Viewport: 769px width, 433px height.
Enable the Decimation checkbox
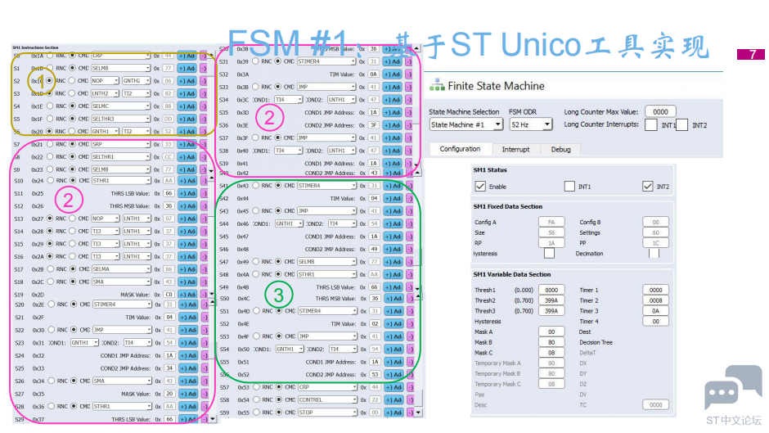click(x=654, y=253)
